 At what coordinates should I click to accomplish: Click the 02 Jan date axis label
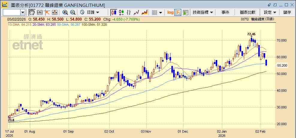point(222,131)
